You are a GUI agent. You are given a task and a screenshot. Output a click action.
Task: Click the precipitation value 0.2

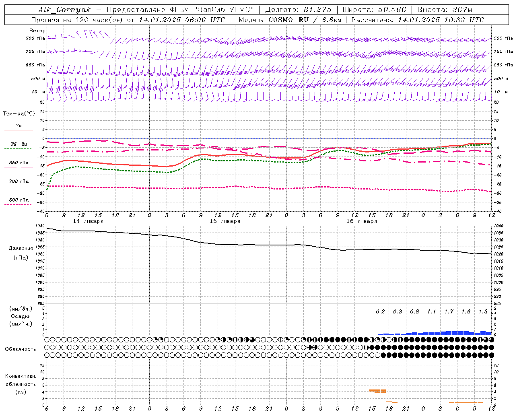tap(380, 311)
